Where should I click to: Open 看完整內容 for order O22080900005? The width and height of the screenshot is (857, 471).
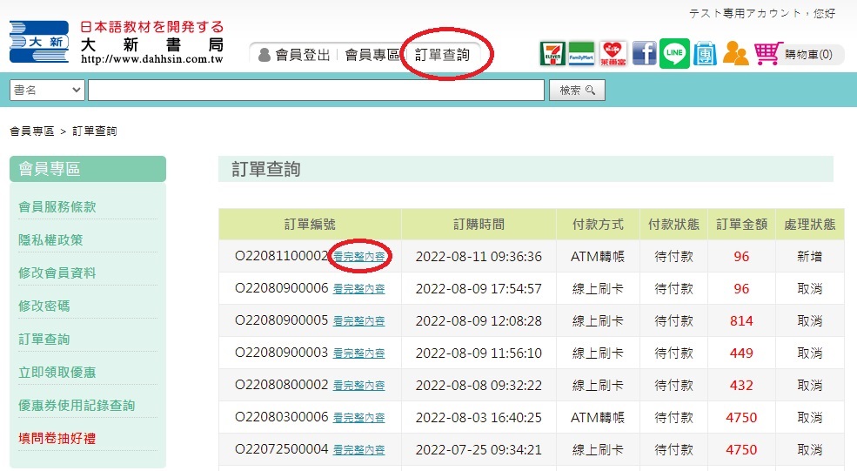pyautogui.click(x=358, y=321)
